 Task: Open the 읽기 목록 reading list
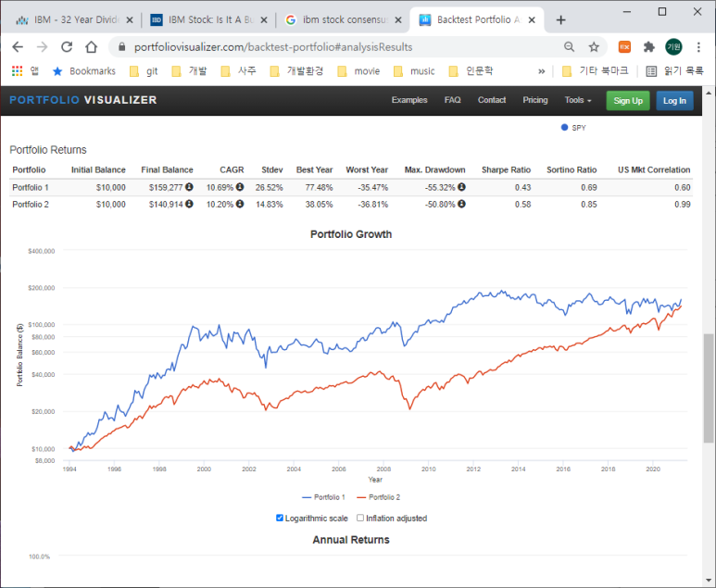(x=675, y=71)
